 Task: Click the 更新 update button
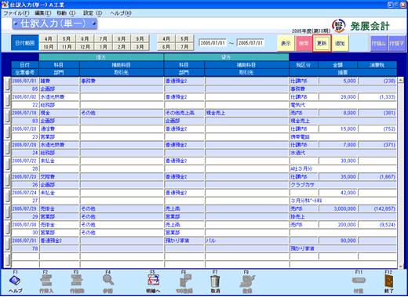tap(322, 43)
